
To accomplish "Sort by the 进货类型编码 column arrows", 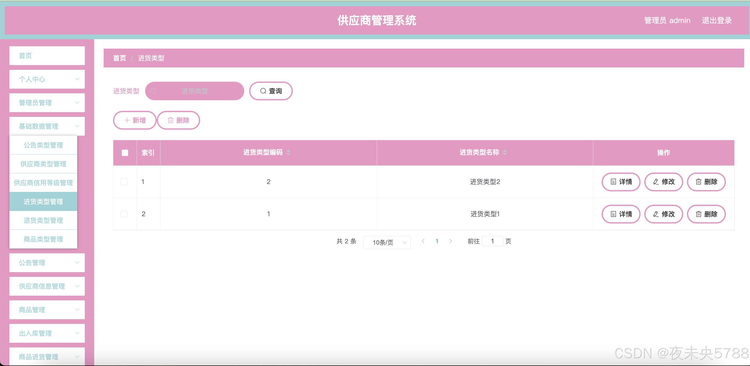I will tap(288, 152).
